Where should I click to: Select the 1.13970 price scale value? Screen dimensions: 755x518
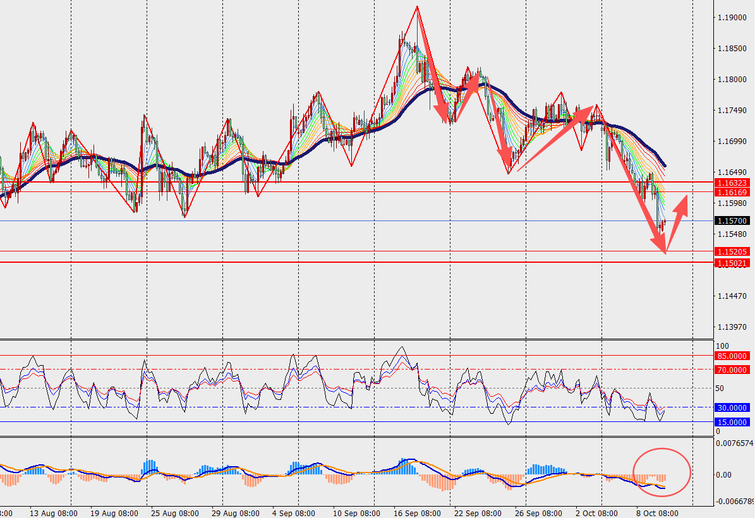click(732, 327)
